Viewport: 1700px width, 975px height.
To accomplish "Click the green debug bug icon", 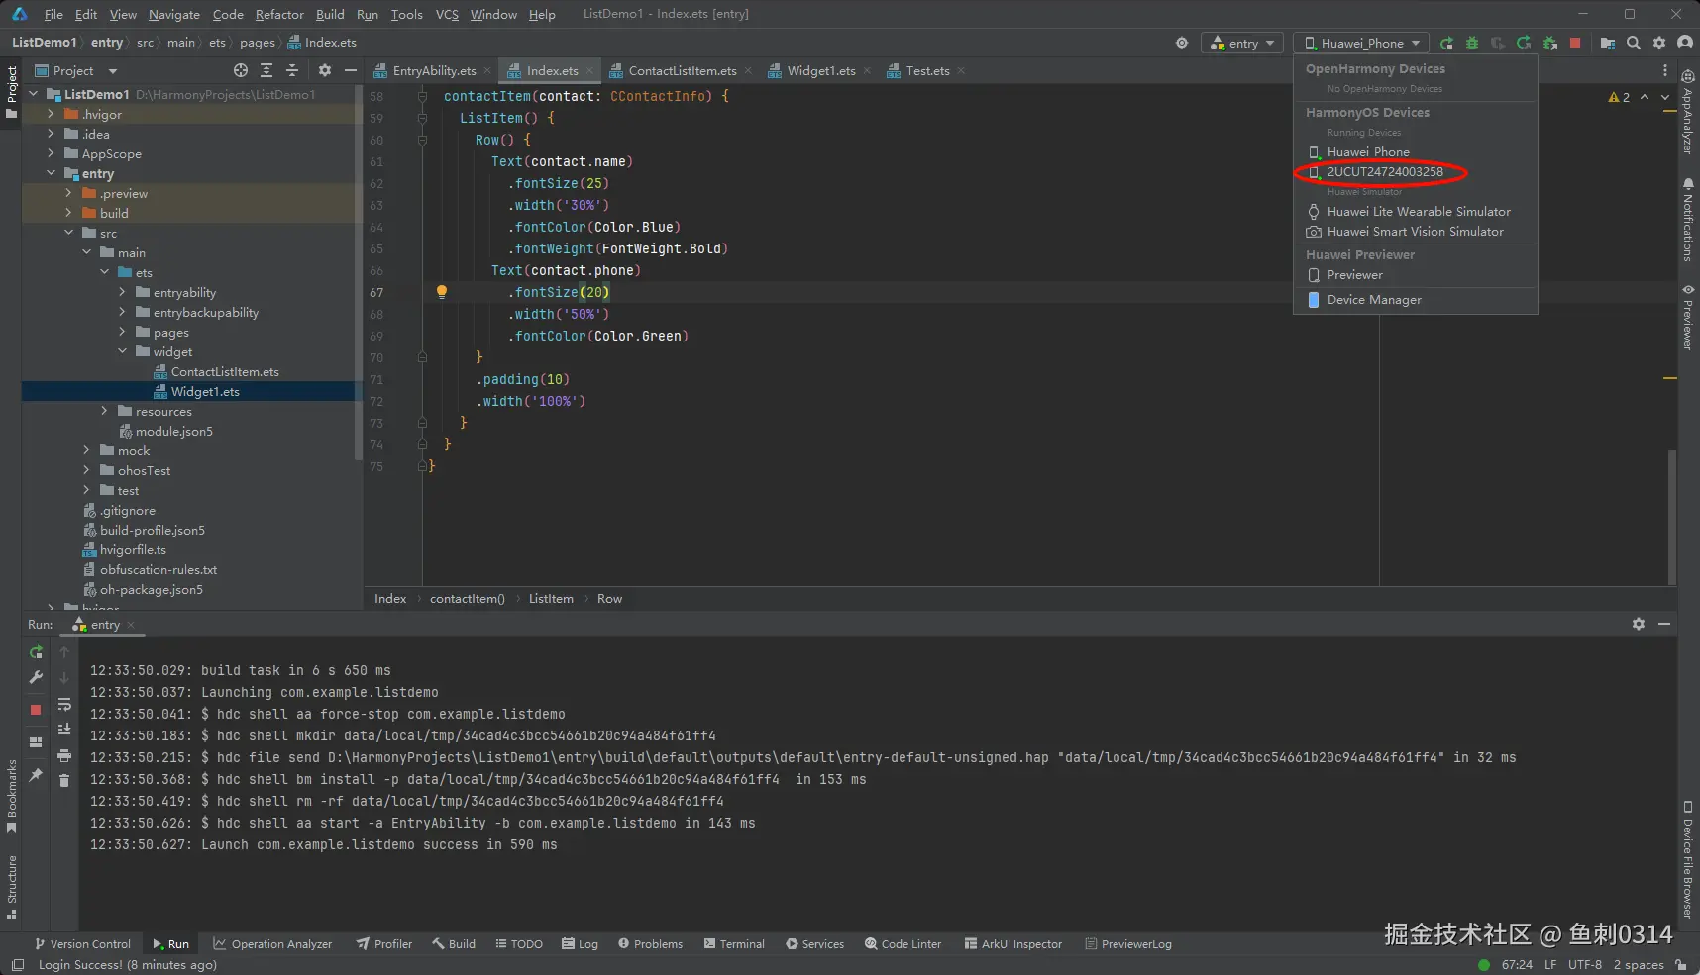I will tap(1472, 43).
